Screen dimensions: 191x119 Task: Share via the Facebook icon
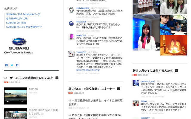click(17, 65)
